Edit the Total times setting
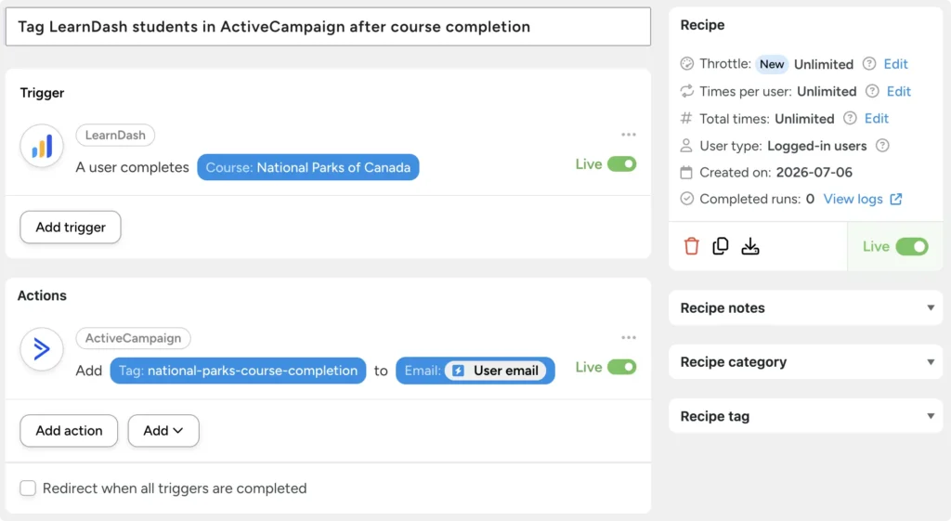The image size is (951, 521). coord(877,118)
